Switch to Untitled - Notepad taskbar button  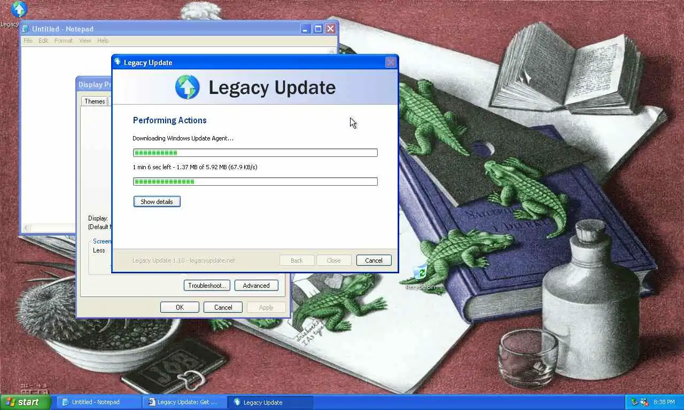[x=99, y=402]
